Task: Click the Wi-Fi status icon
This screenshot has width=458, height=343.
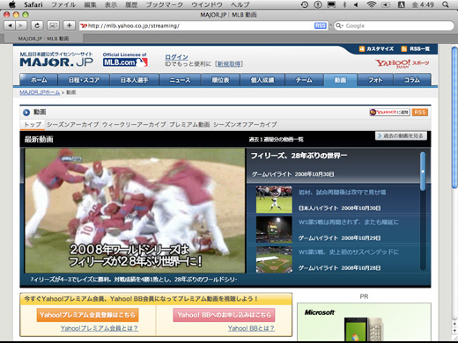Action: (372, 4)
